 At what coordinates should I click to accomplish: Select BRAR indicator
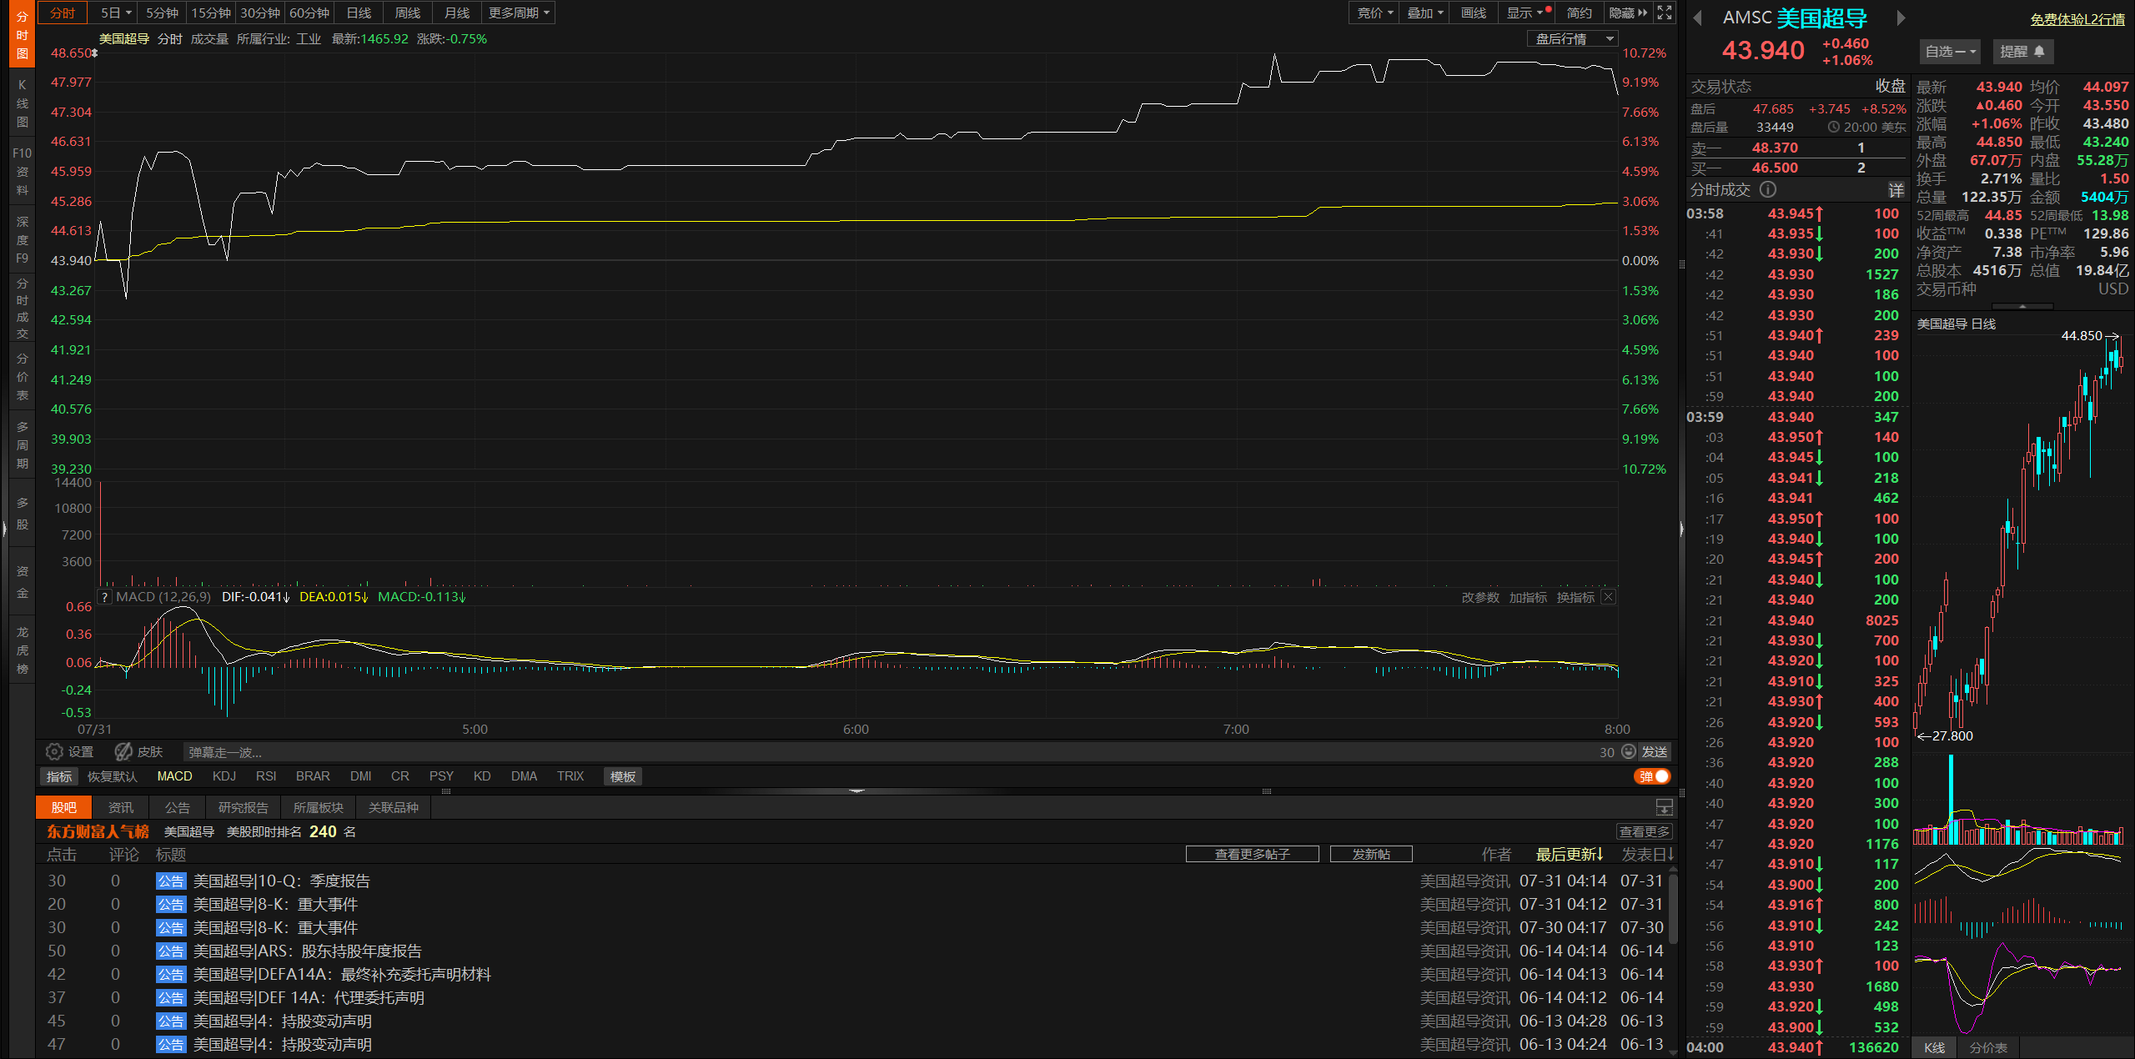click(x=313, y=776)
